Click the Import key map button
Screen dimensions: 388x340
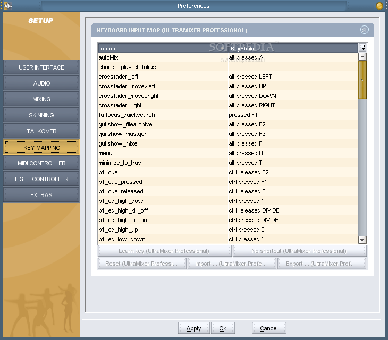tap(232, 263)
